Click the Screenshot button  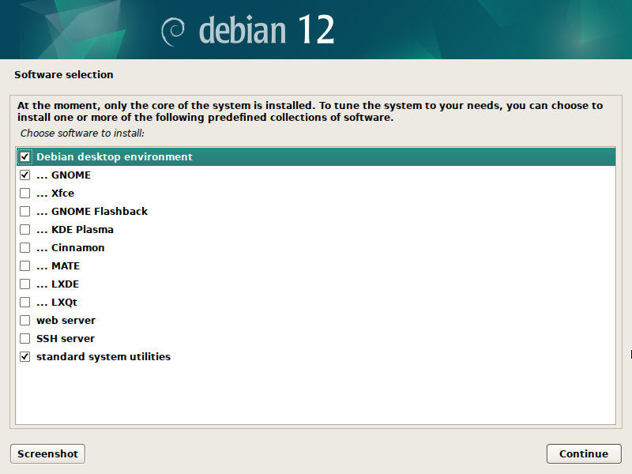47,453
